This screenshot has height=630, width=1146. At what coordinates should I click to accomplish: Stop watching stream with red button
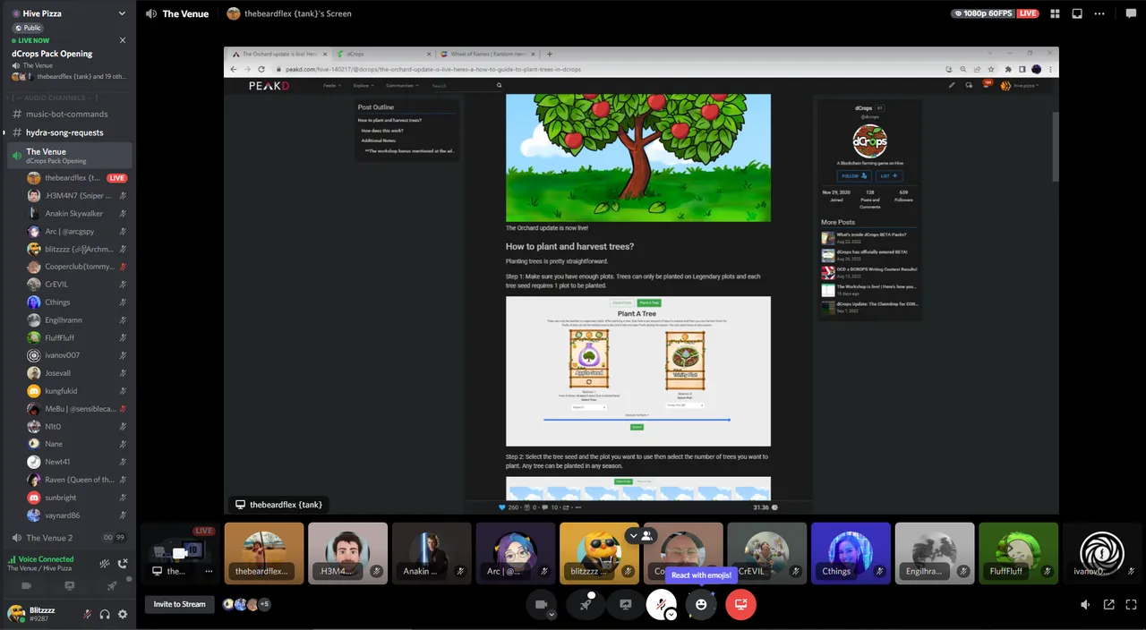coord(741,605)
